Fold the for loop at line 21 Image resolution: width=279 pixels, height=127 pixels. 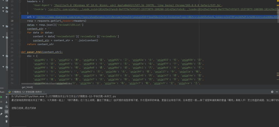tap(20, 32)
